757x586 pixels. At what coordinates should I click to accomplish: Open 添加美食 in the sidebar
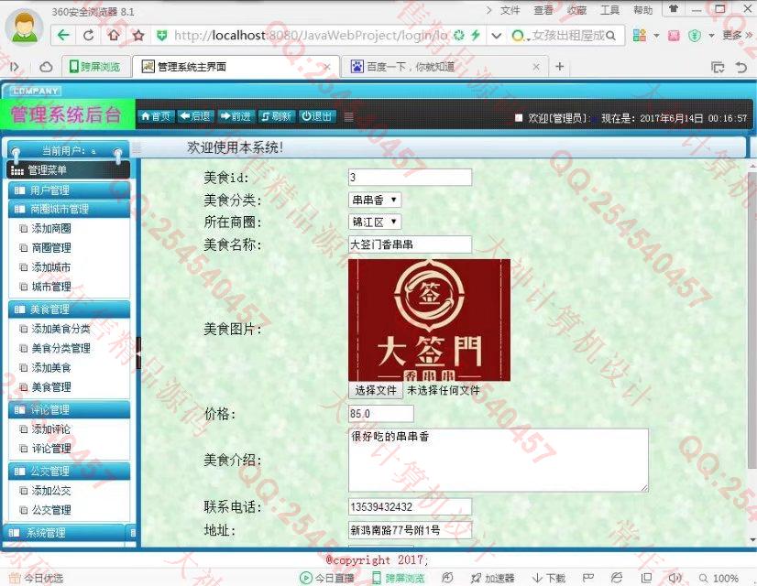tap(51, 367)
